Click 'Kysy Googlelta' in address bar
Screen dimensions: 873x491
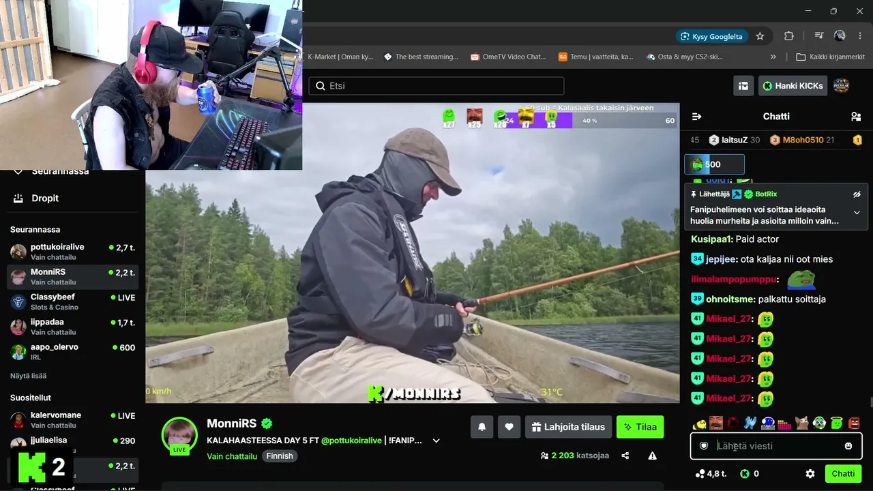point(711,36)
